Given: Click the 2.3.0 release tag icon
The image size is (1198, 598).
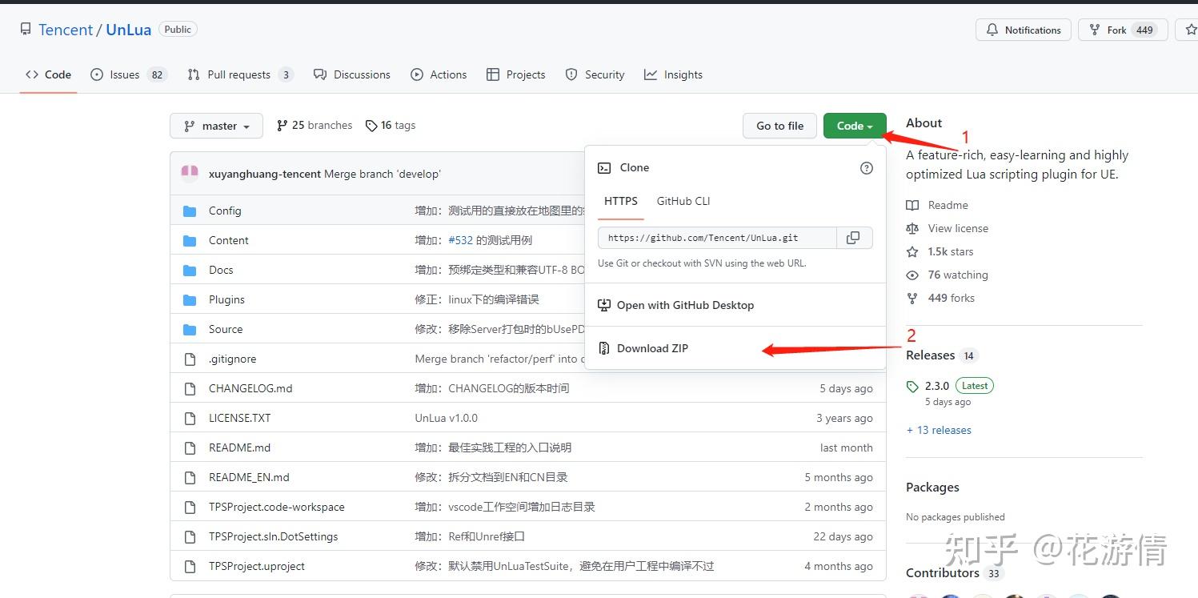Looking at the screenshot, I should tap(912, 387).
